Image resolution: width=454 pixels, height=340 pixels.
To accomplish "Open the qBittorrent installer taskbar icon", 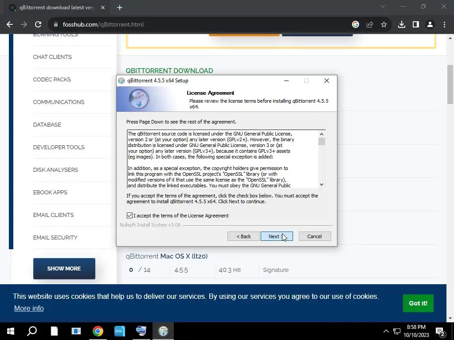I will coord(163,331).
